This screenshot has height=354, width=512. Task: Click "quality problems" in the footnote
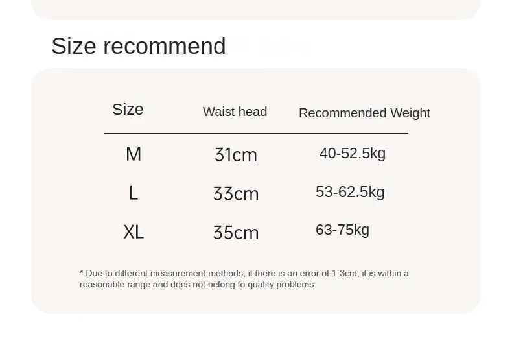click(286, 285)
